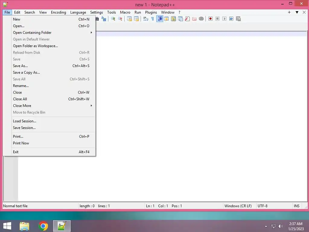
Task: Open the Macro menu
Action: pos(125,12)
